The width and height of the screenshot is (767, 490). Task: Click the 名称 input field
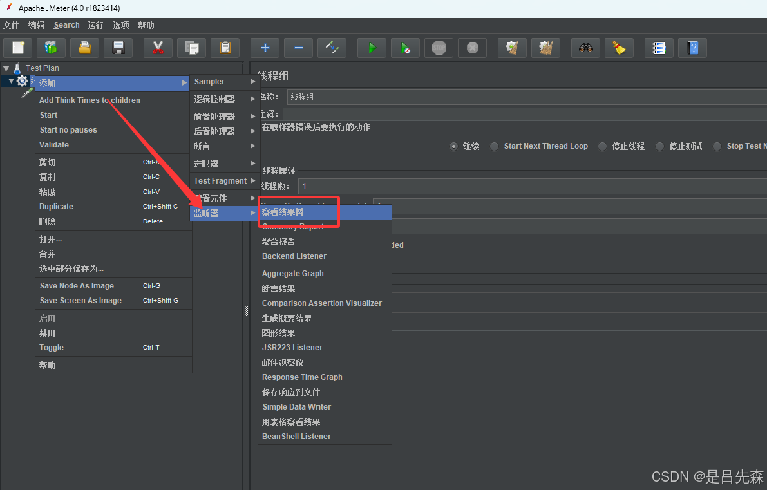[x=527, y=97]
